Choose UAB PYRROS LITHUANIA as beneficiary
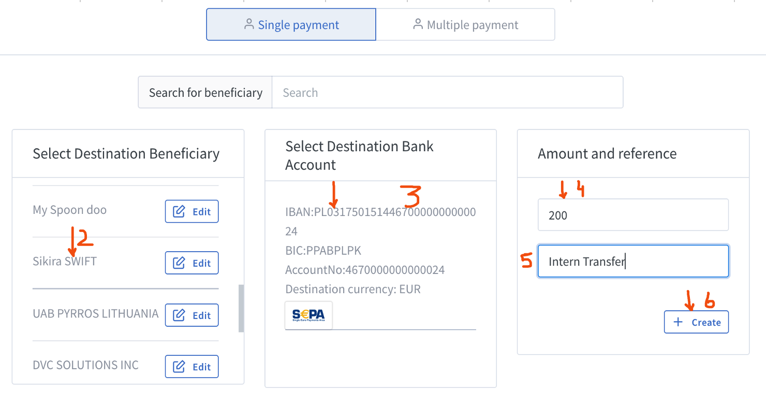 coord(95,314)
